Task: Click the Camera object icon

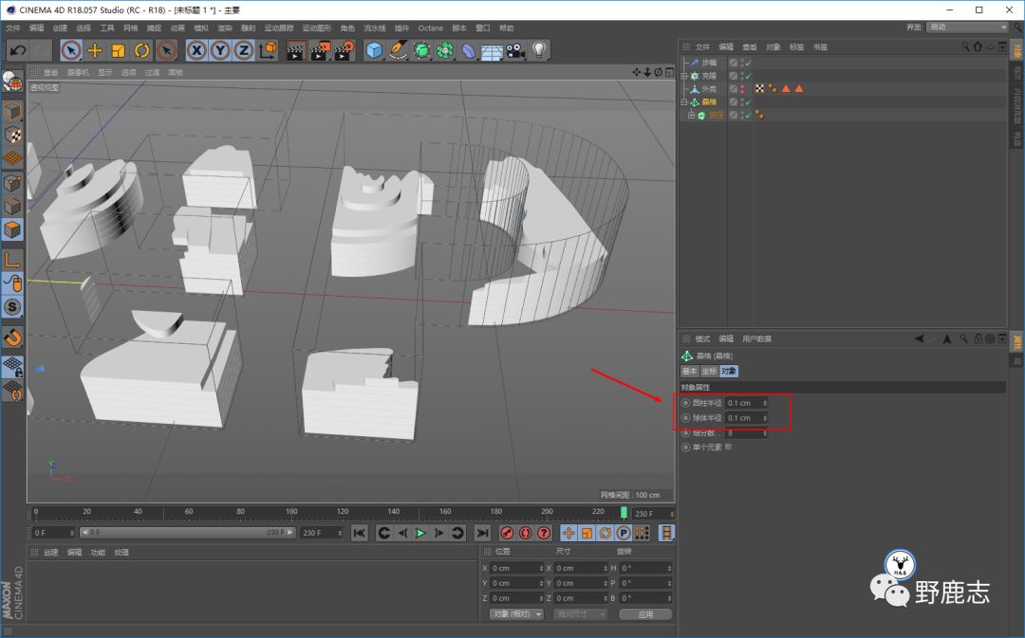Action: click(515, 50)
